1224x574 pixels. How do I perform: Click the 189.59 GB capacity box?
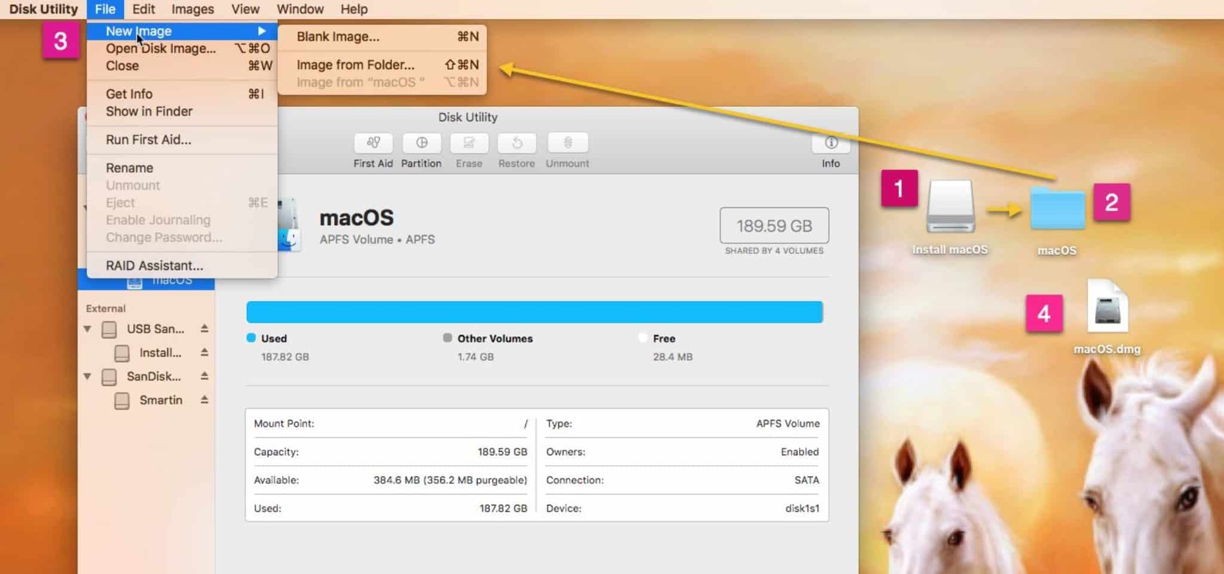click(x=774, y=226)
